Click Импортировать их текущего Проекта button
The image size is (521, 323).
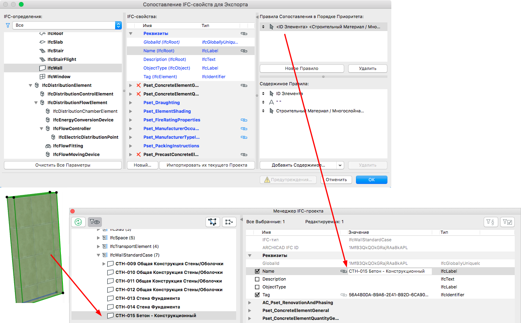[x=207, y=165]
